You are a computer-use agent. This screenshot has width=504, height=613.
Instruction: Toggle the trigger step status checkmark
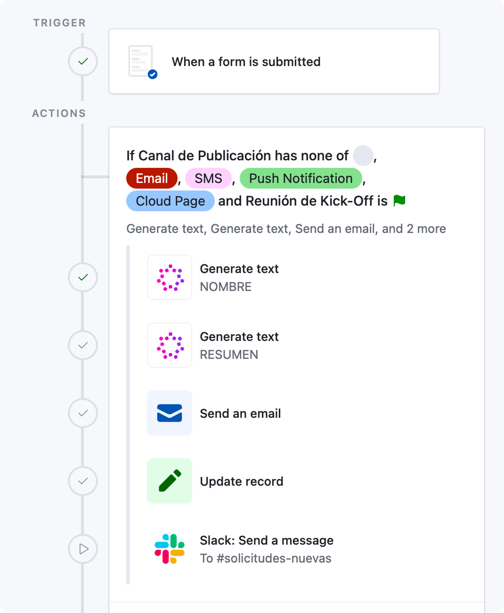tap(83, 61)
